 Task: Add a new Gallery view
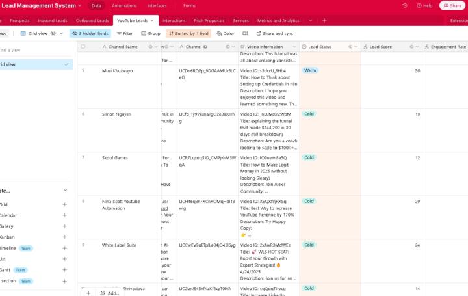coord(64,226)
